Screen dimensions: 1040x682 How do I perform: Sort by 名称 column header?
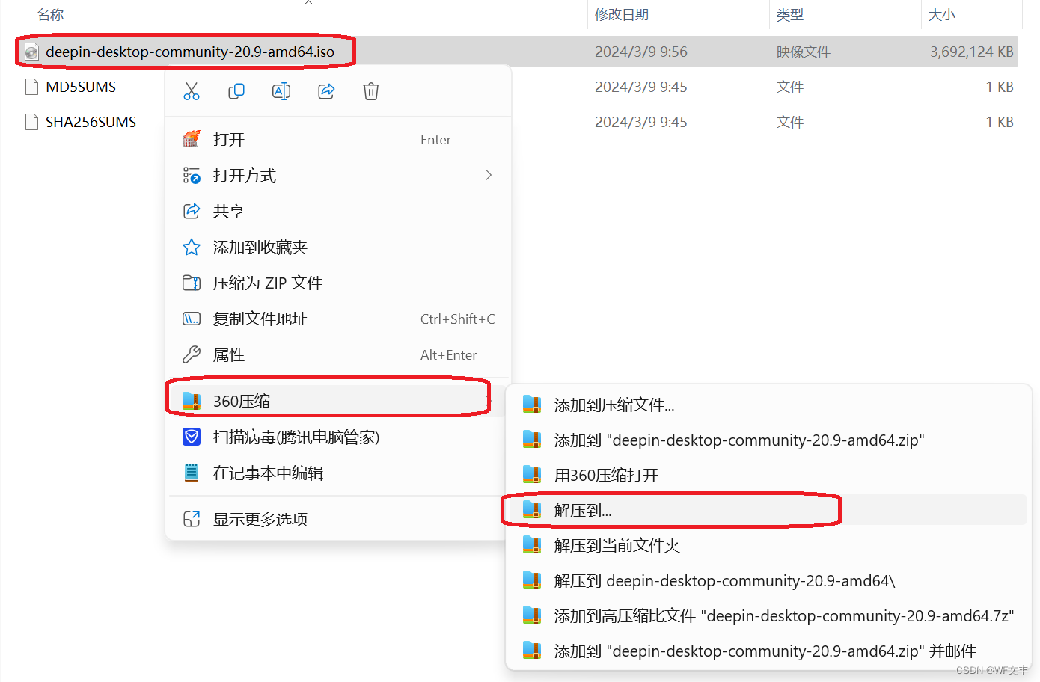[50, 15]
